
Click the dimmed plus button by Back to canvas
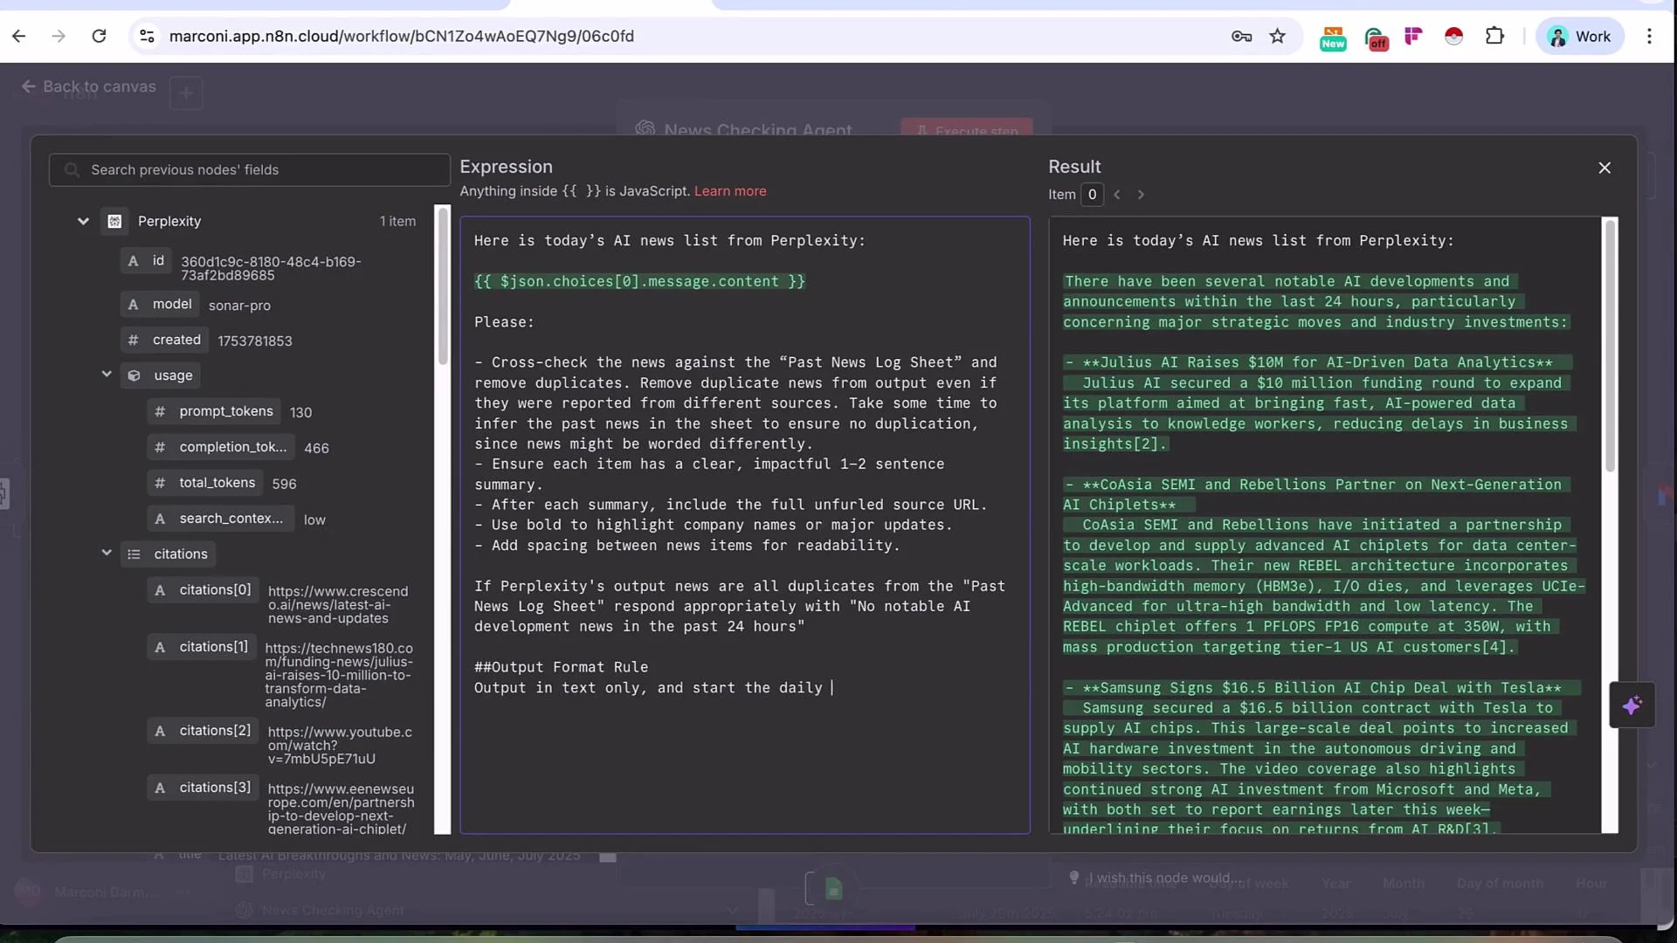[x=186, y=93]
